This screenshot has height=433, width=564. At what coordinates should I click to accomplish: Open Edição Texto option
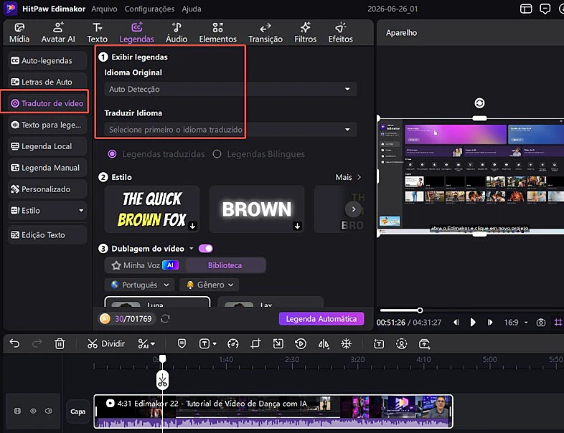pyautogui.click(x=47, y=235)
